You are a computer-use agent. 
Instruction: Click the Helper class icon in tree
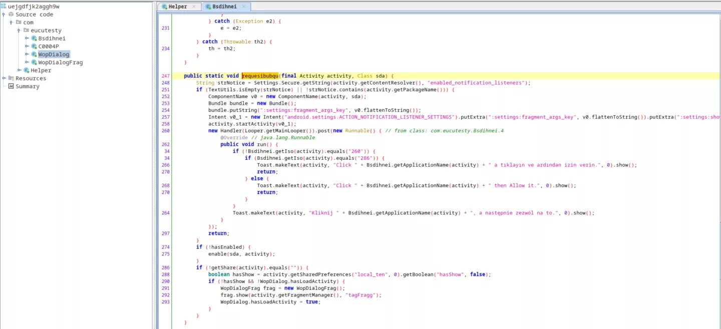27,71
